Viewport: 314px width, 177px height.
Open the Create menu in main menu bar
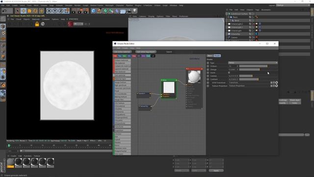pyautogui.click(x=15, y=5)
